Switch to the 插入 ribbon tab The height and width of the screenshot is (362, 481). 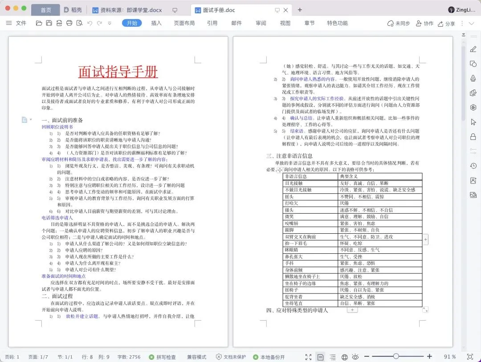click(x=156, y=23)
